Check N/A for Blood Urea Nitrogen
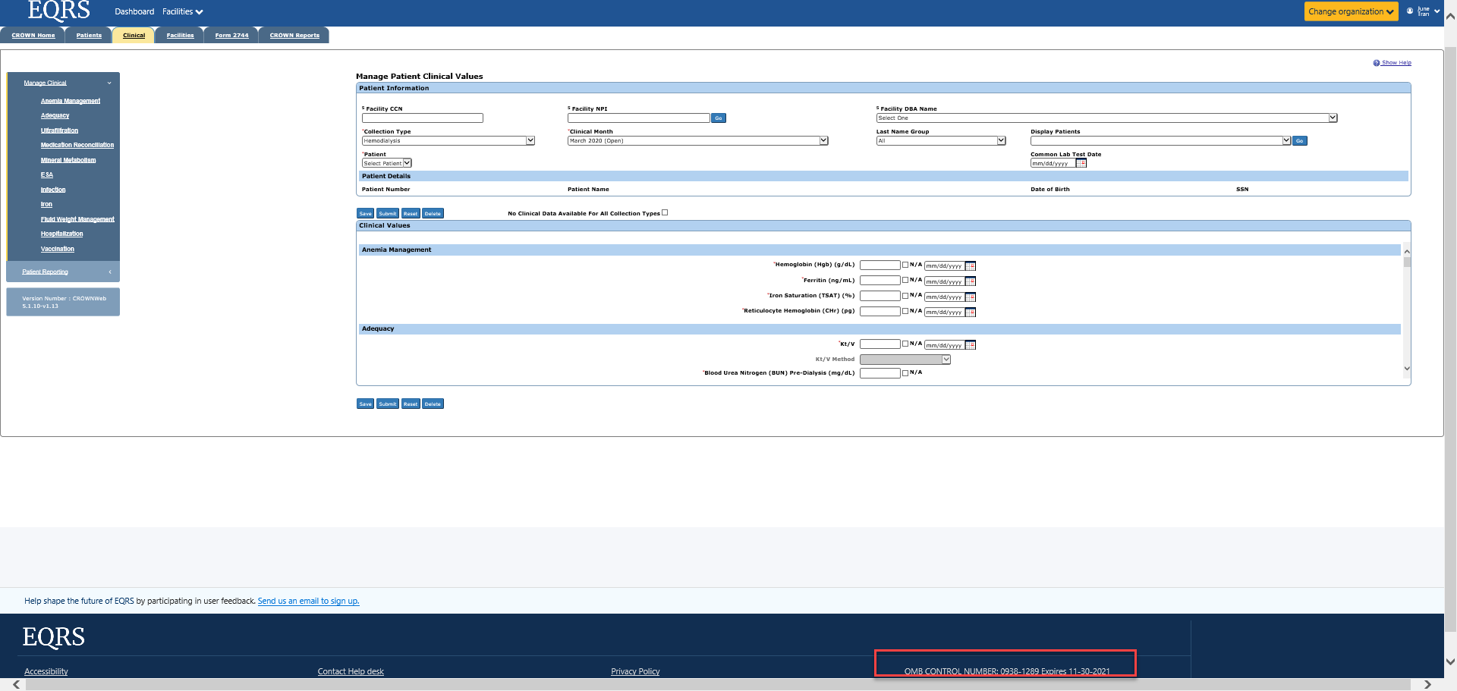This screenshot has height=691, width=1457. point(905,373)
